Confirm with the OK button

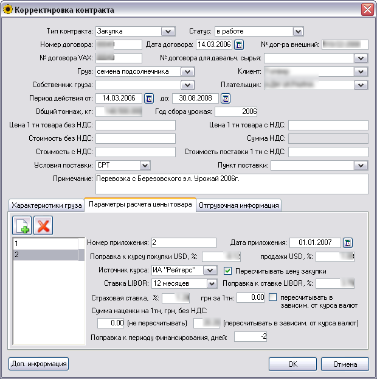pos(292,364)
